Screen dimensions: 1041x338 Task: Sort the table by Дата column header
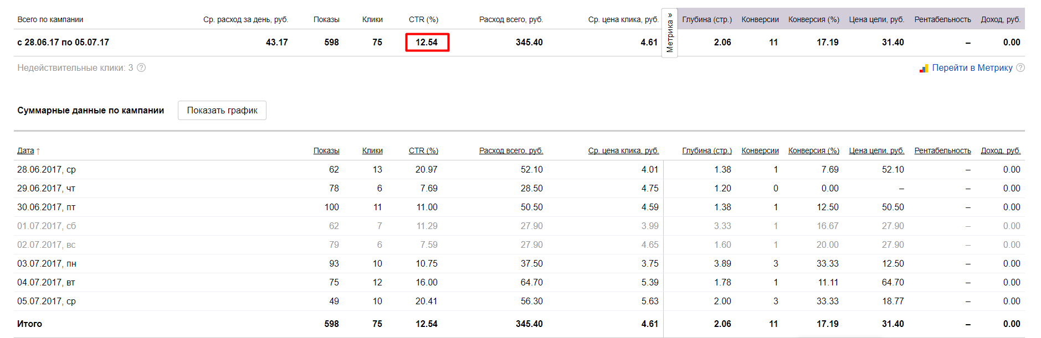(x=25, y=150)
